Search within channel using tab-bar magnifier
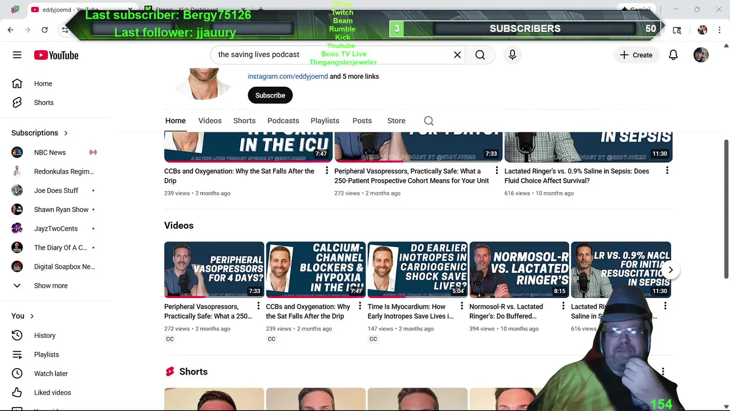This screenshot has width=730, height=411. tap(429, 120)
